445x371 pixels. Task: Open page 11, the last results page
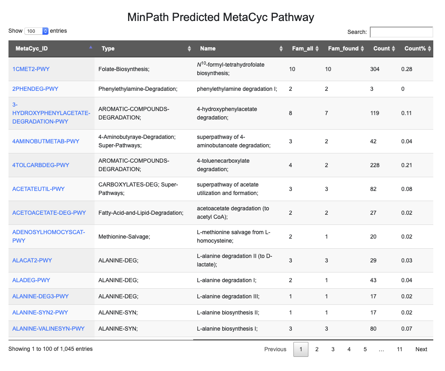[399, 349]
